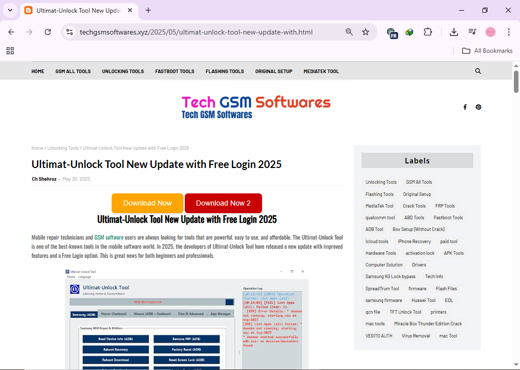This screenshot has width=520, height=370.
Task: Go forward to the next page
Action: point(29,32)
